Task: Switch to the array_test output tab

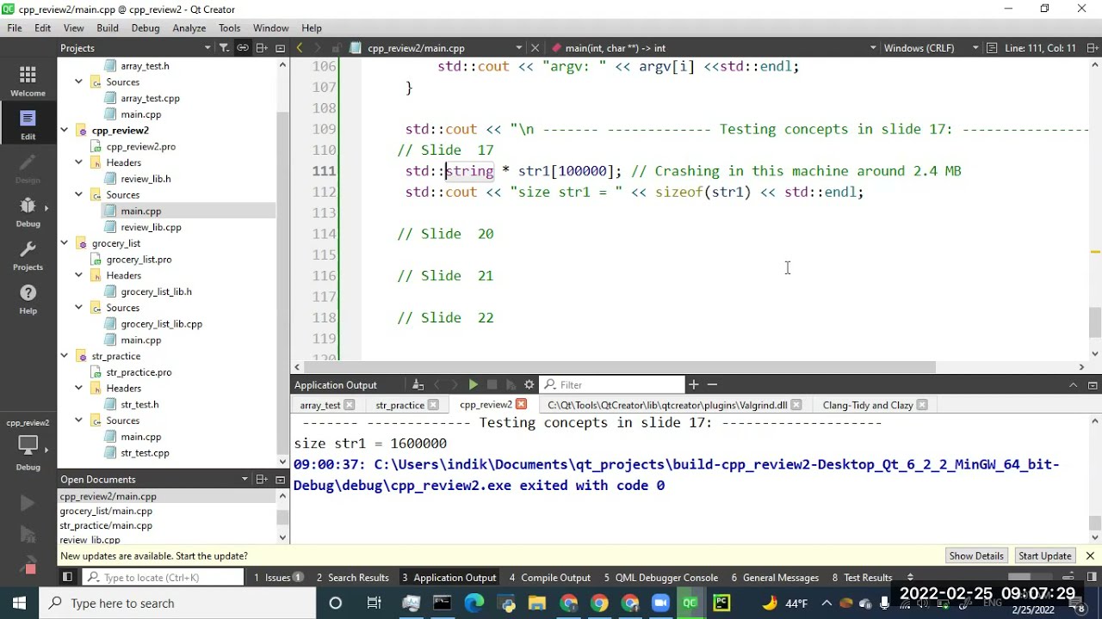Action: [x=319, y=405]
